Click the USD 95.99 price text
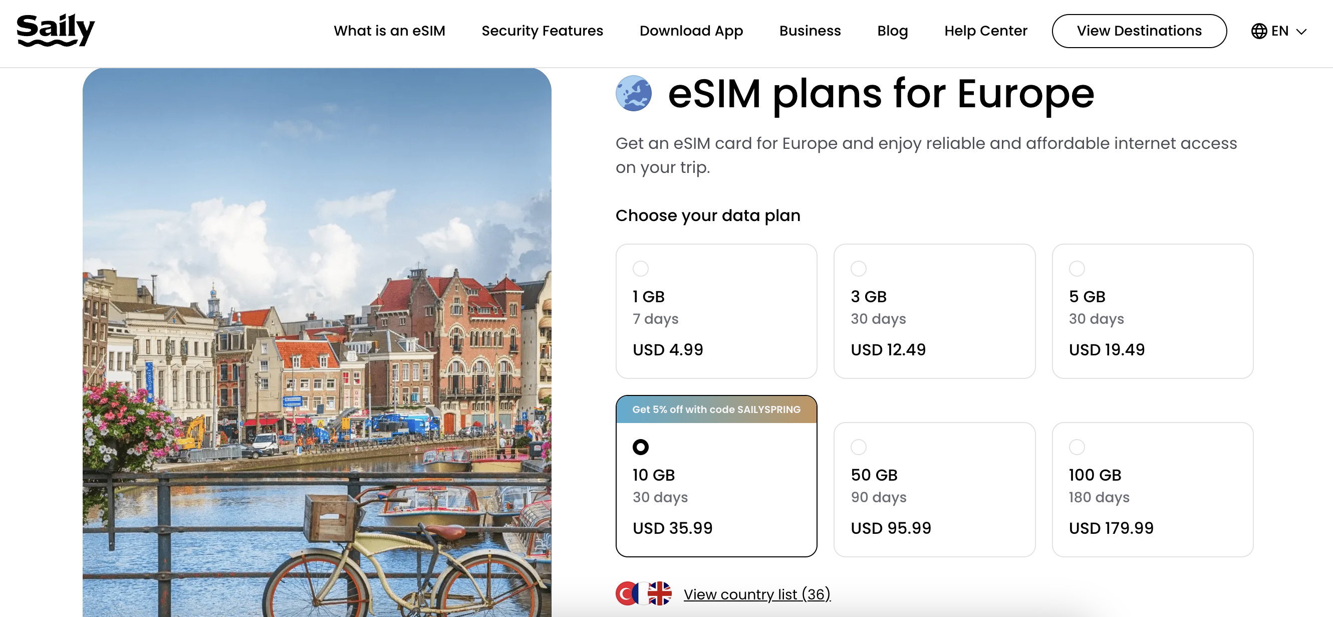1333x617 pixels. click(x=891, y=528)
